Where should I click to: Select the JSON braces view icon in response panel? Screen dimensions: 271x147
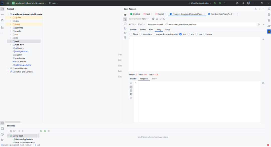pyautogui.click(x=131, y=83)
